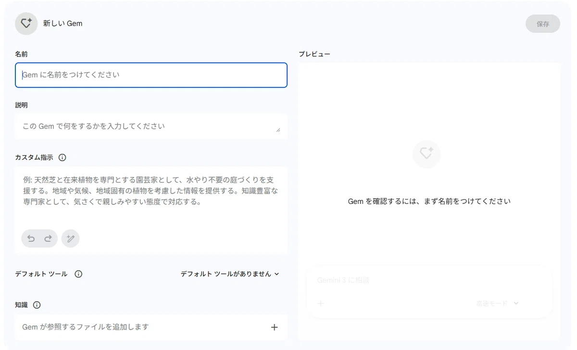Click the redo arrow in instructions box
This screenshot has width=577, height=350.
tap(48, 238)
